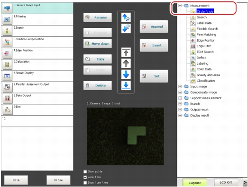Click the Set button
Viewport: 248px width, 187px height.
pos(154,76)
